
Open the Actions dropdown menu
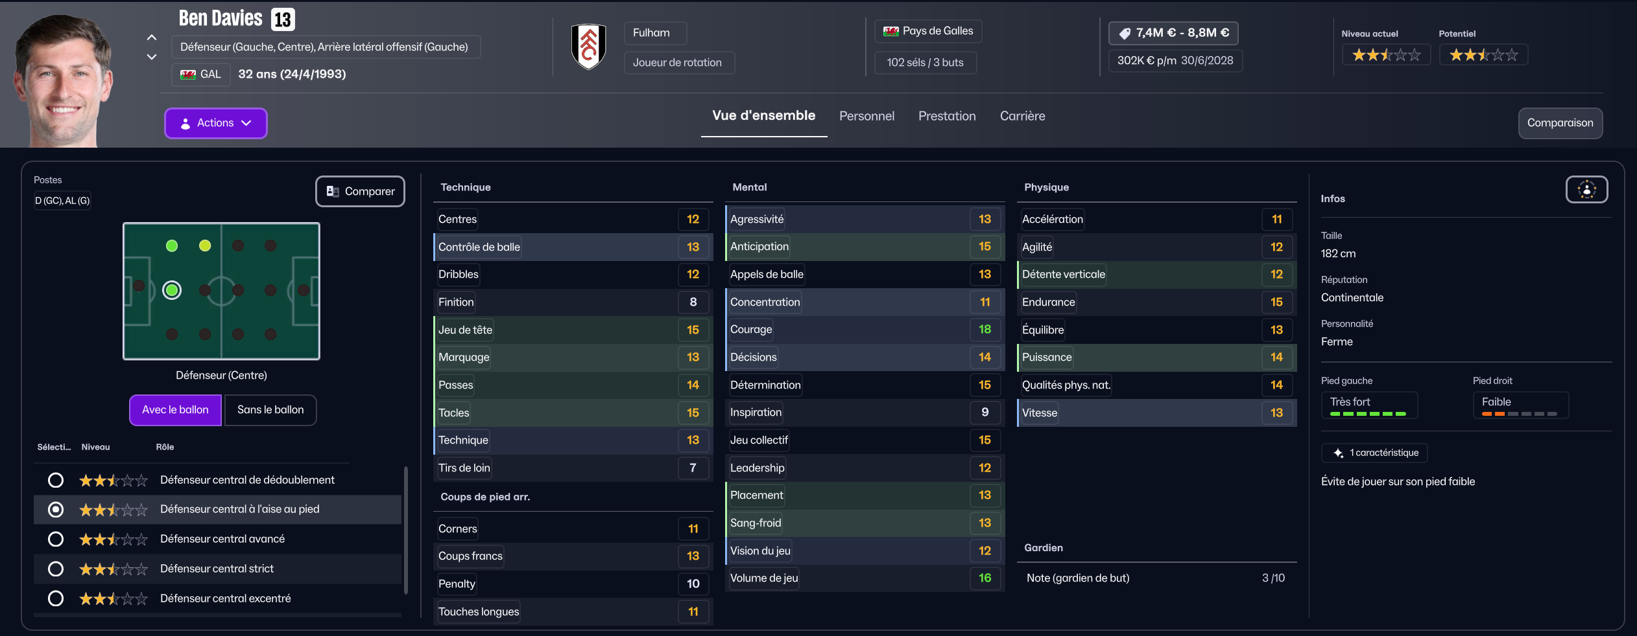tap(215, 123)
